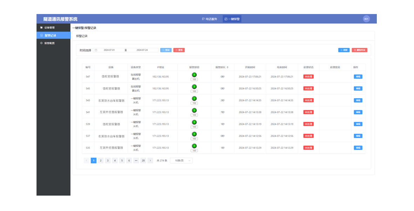This screenshot has width=414, height=211.
Task: Click the ellipsis to jump more pages
Action: pos(136,161)
